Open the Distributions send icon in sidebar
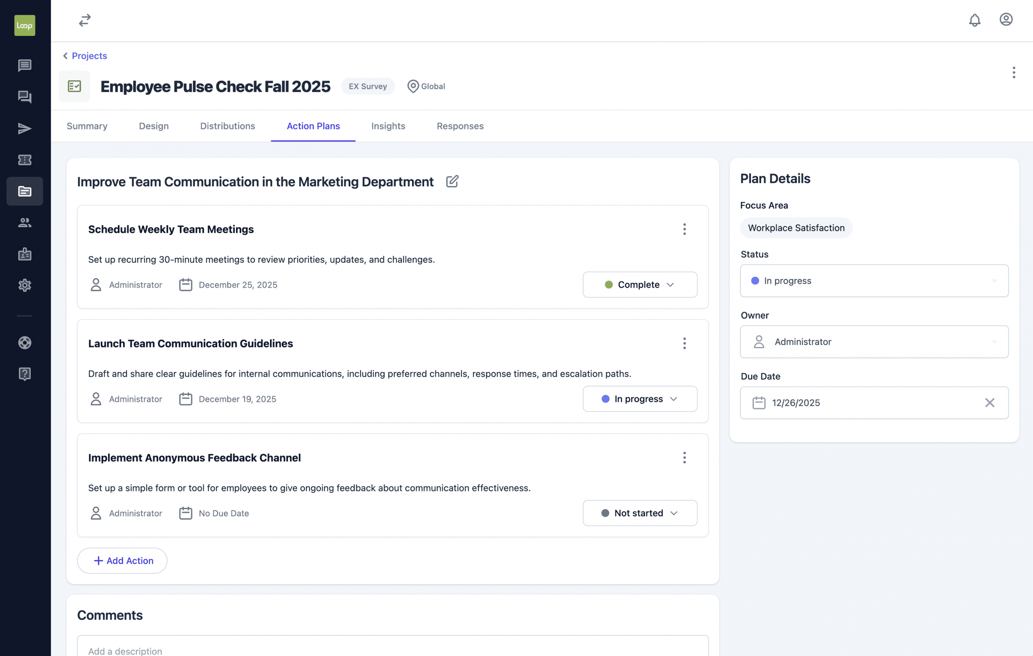The width and height of the screenshot is (1033, 656). click(25, 128)
